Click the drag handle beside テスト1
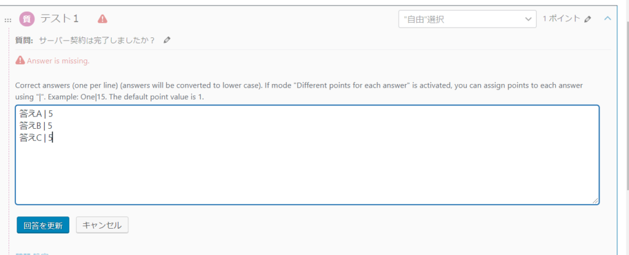This screenshot has height=255, width=629. pos(8,20)
